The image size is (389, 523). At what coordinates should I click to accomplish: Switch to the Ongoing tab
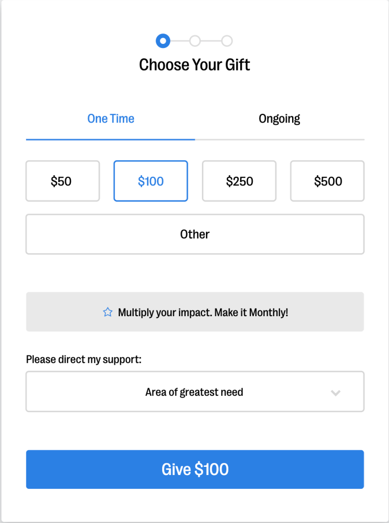click(279, 119)
